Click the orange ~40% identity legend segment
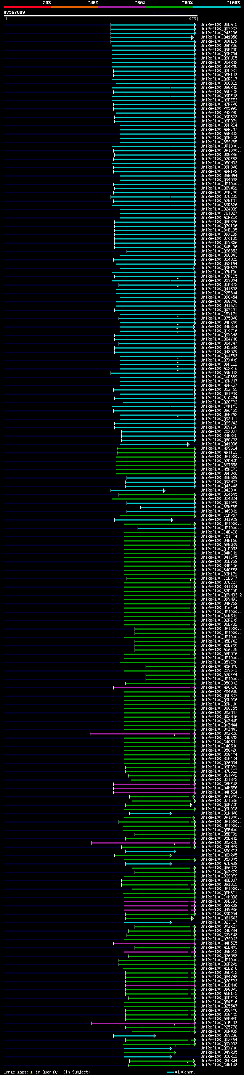Image resolution: width=244 pixels, height=1075 pixels. click(75, 7)
